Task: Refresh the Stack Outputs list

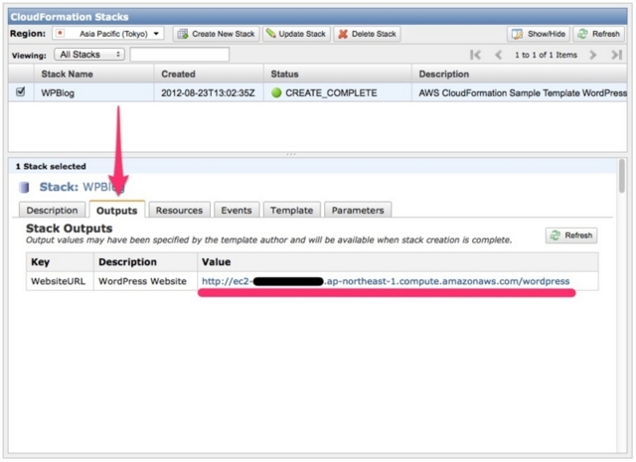Action: [x=571, y=235]
